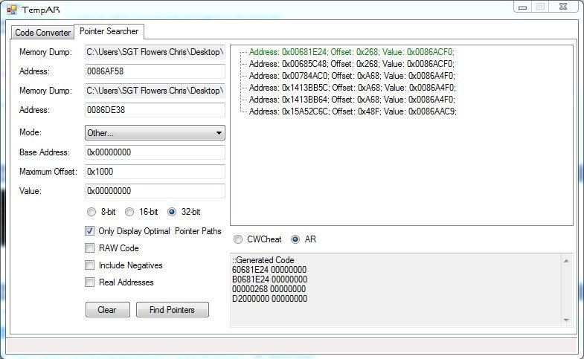584x359 pixels.
Task: Select the AR radio button
Action: [x=295, y=239]
